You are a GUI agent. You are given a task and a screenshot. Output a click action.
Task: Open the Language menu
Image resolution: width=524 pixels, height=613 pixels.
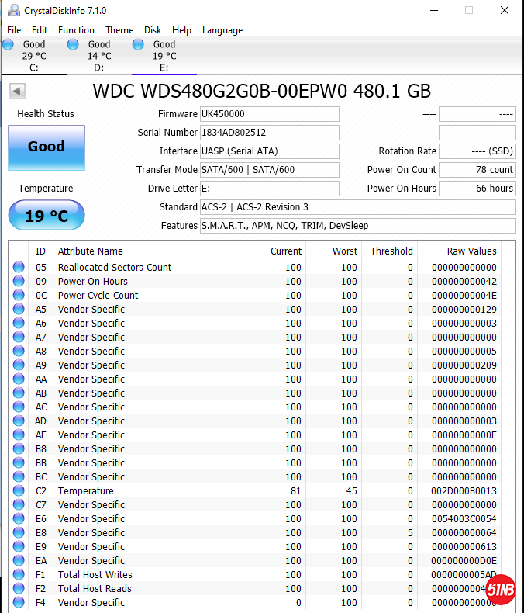pyautogui.click(x=222, y=30)
